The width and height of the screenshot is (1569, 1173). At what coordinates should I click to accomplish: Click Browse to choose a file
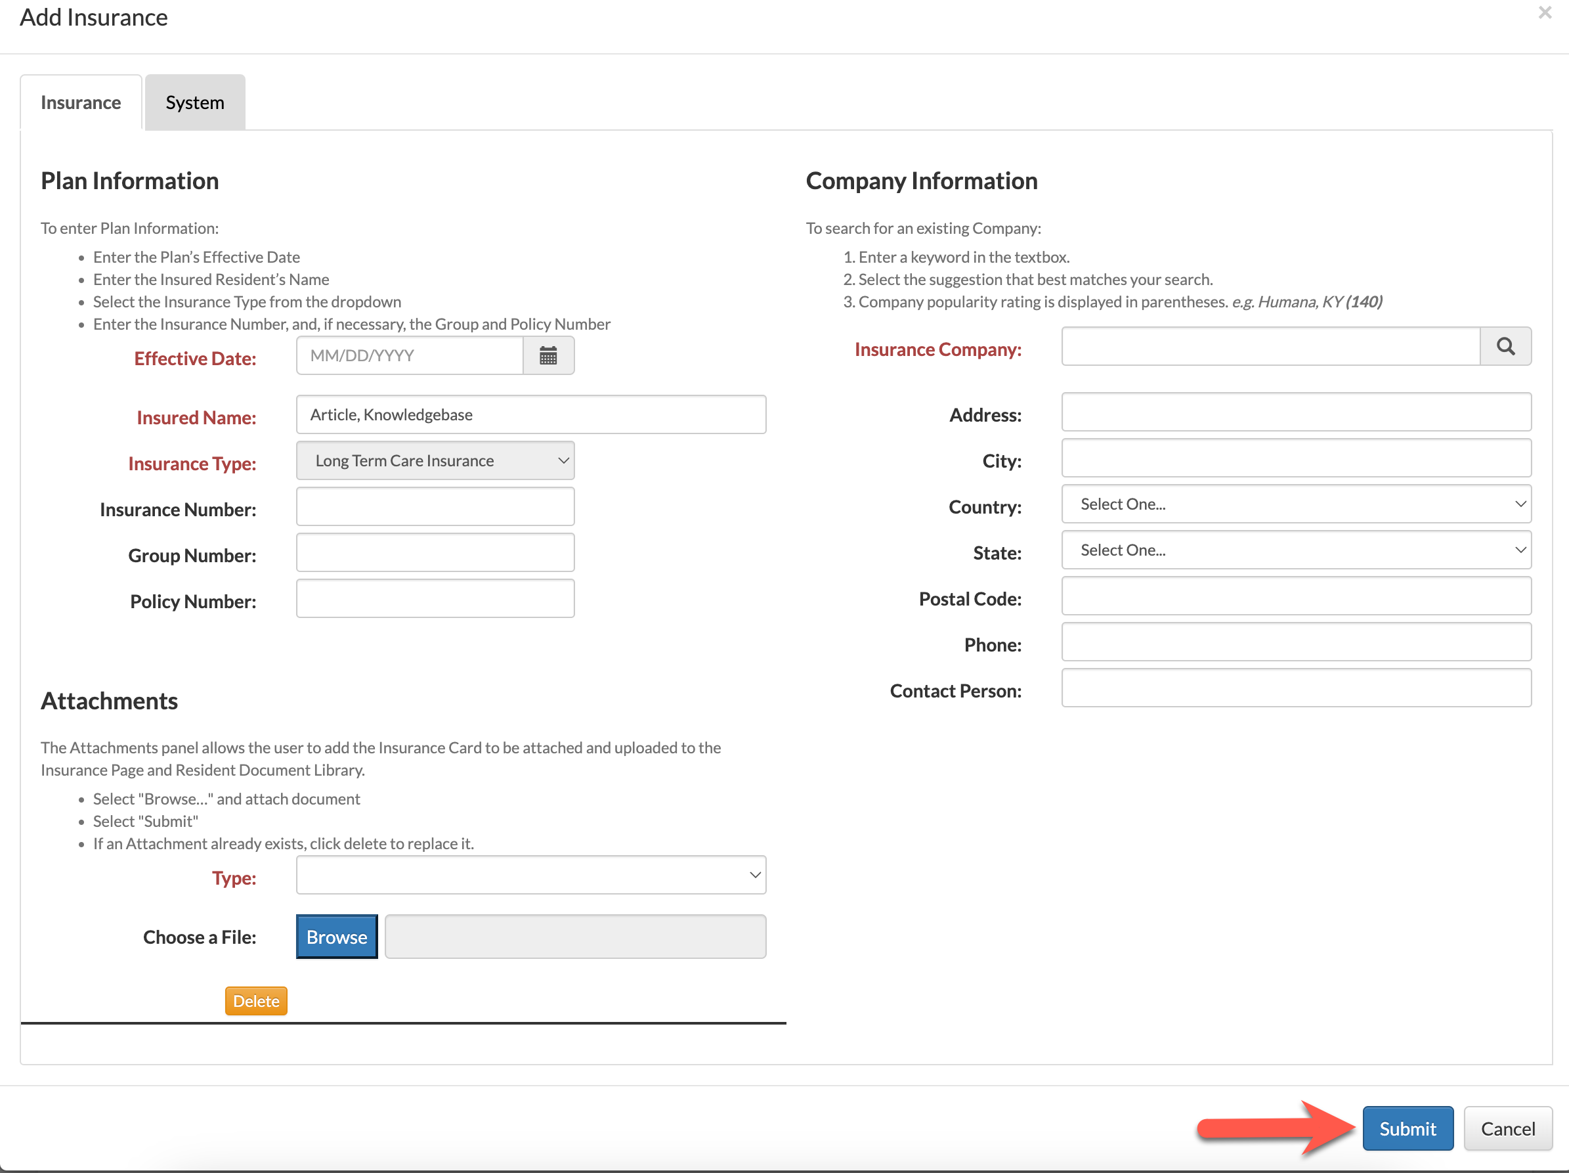pyautogui.click(x=336, y=937)
